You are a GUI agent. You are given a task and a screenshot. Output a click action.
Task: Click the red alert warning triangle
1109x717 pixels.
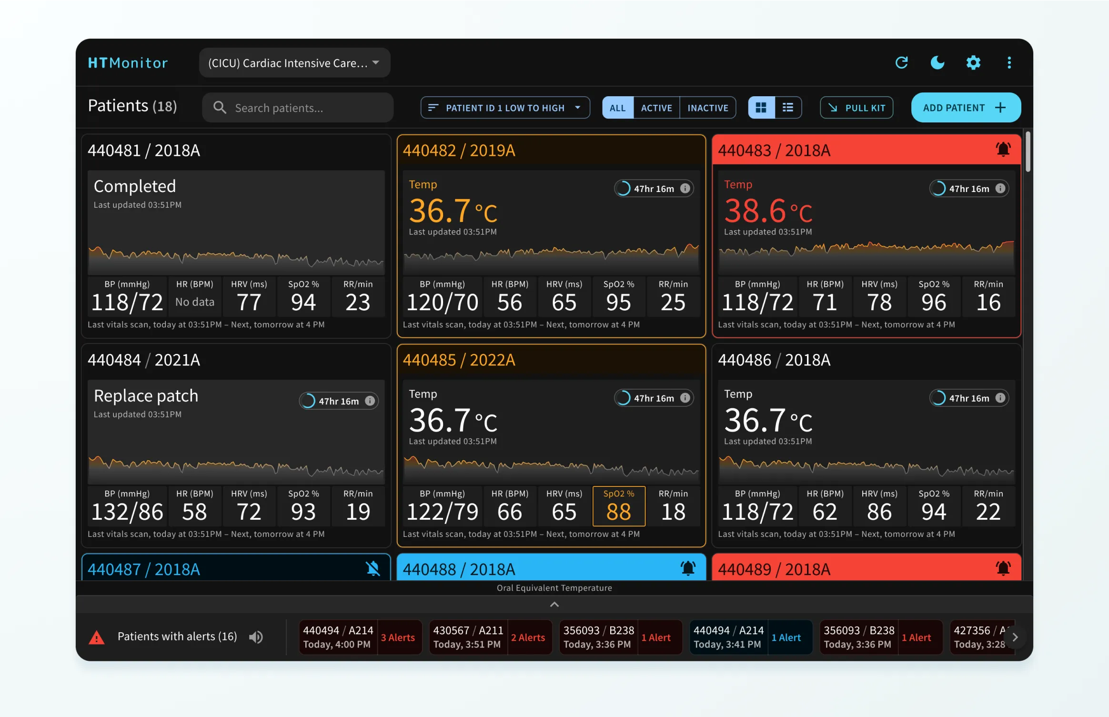coord(97,637)
